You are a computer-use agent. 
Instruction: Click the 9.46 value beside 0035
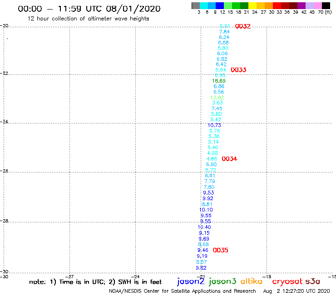203,250
